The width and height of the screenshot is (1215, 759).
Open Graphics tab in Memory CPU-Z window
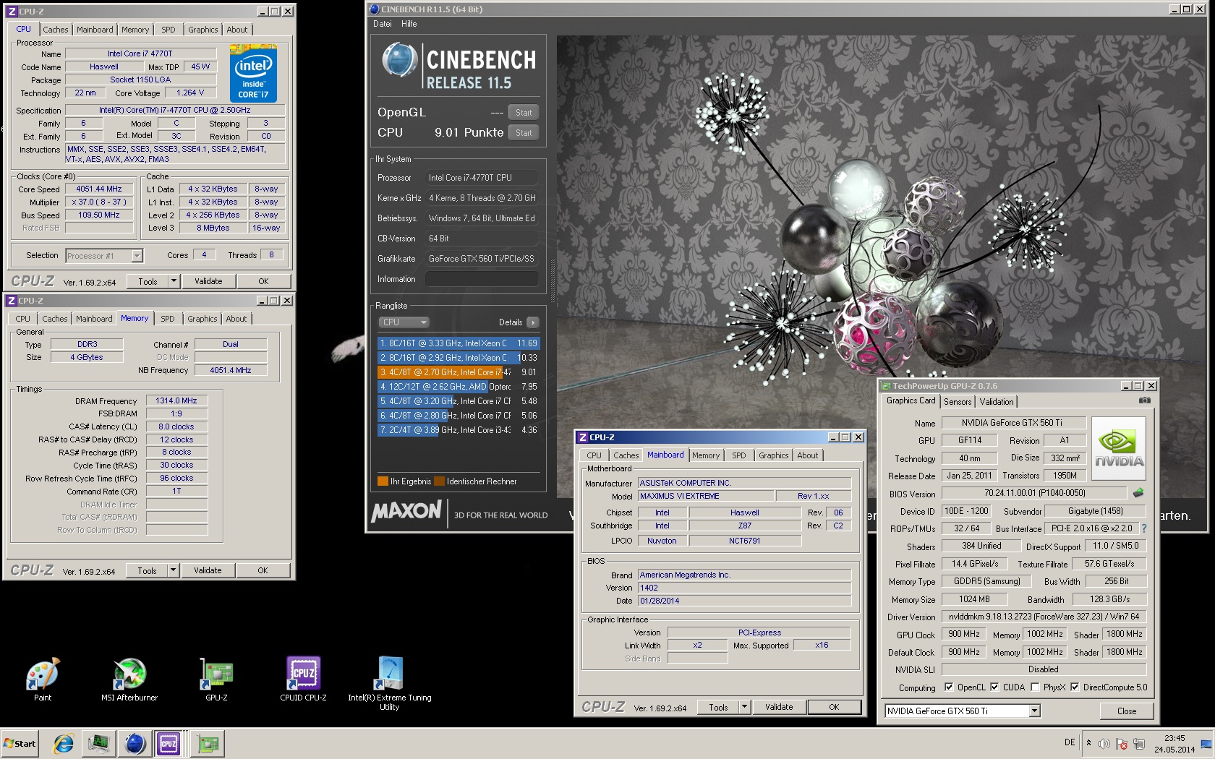point(202,319)
